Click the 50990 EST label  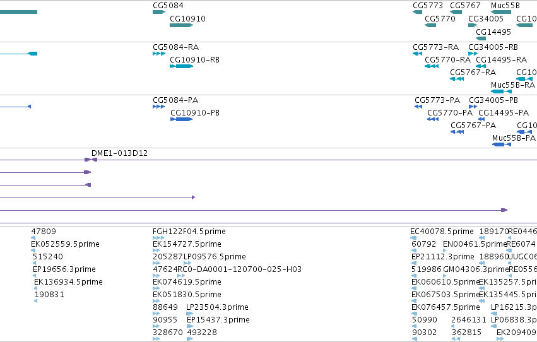pos(424,320)
